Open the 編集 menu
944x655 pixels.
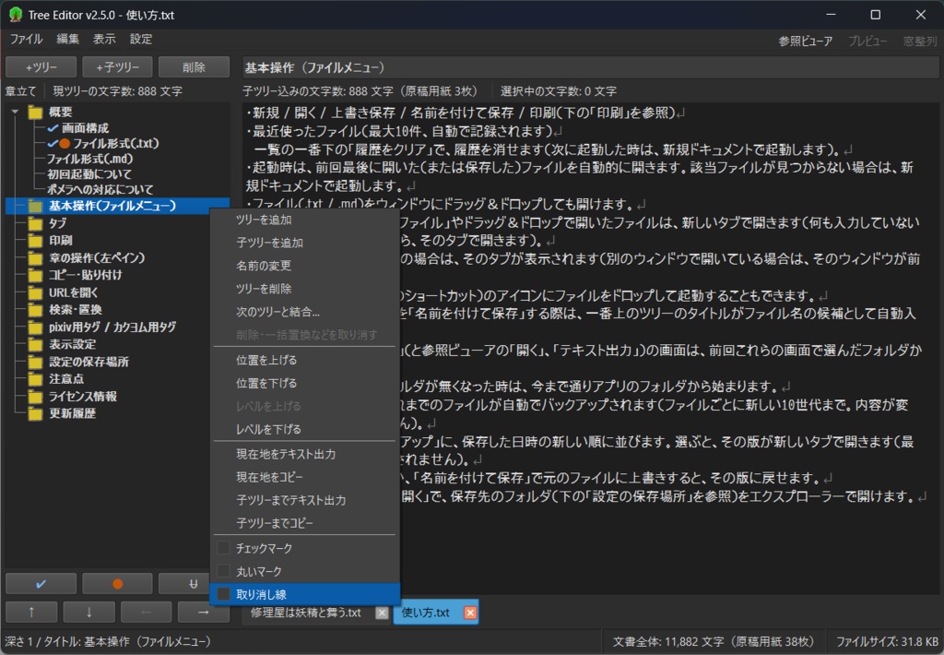[67, 39]
